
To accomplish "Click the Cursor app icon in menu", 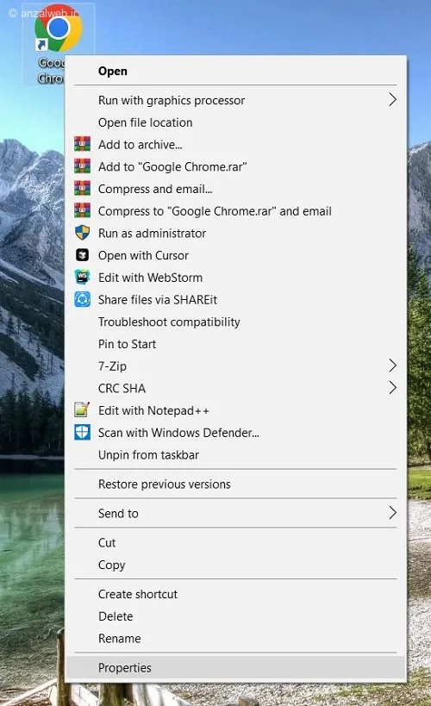I will coord(82,255).
